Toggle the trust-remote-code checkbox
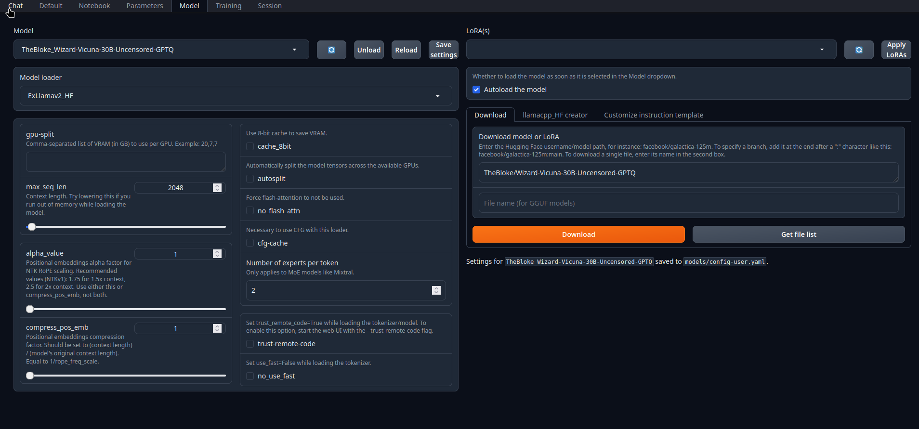919x429 pixels. (250, 344)
